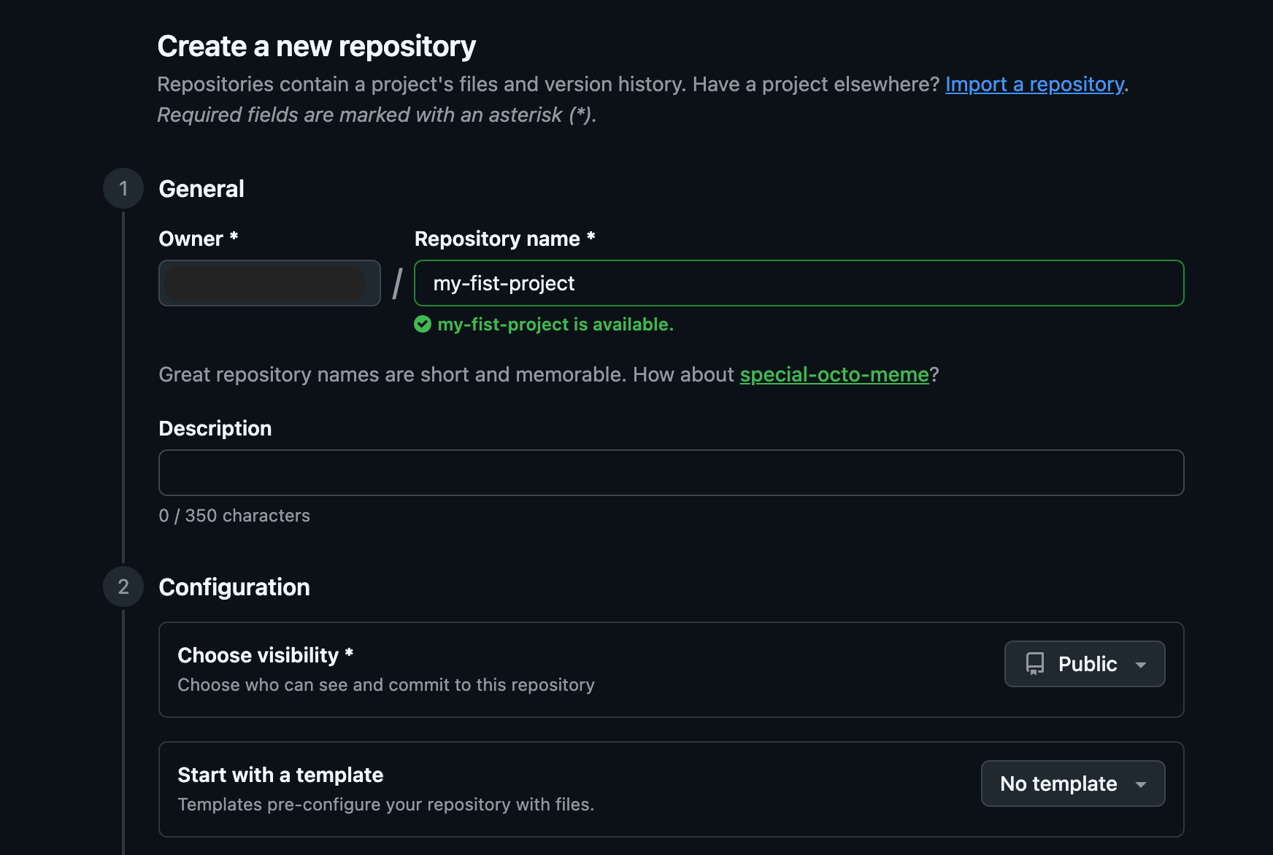
Task: Click the repository book icon in Public button
Action: pyautogui.click(x=1036, y=664)
